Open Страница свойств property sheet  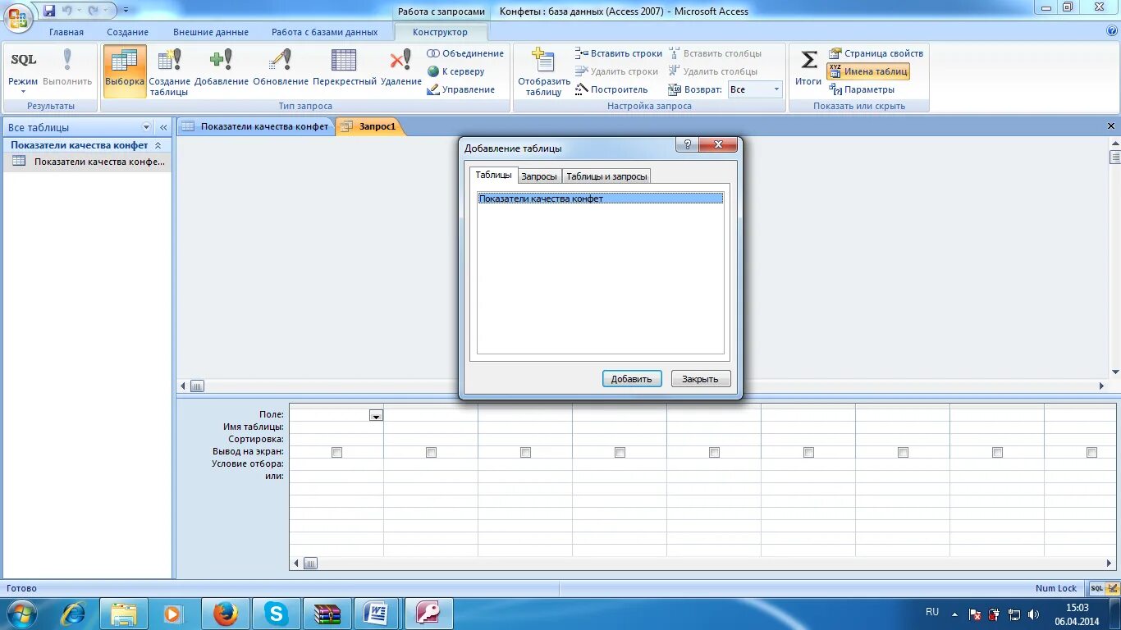point(876,53)
